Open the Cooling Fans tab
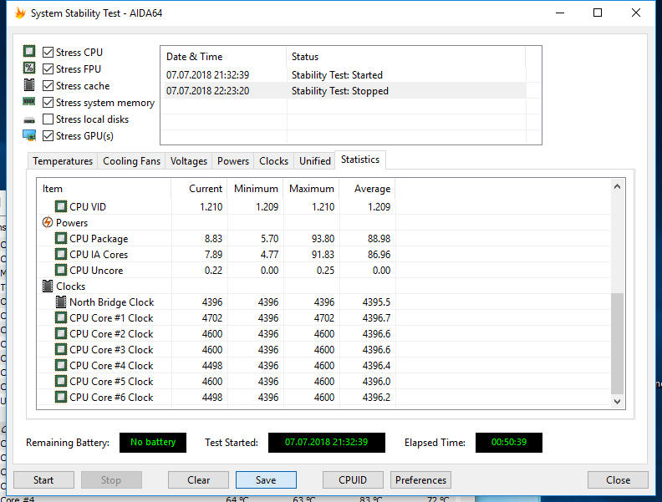The height and width of the screenshot is (502, 662). click(131, 161)
